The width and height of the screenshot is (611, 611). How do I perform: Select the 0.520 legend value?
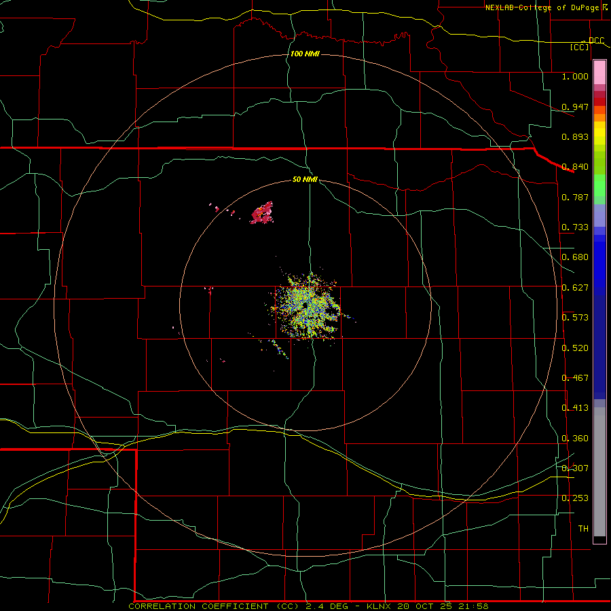click(x=575, y=348)
